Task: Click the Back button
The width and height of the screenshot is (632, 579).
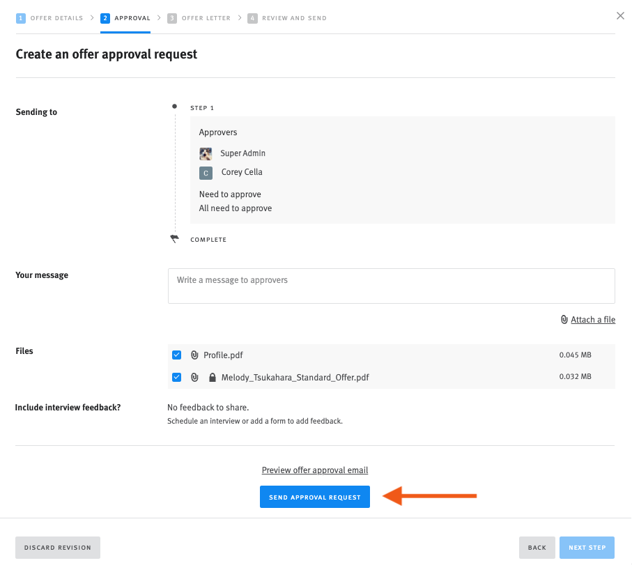Action: click(x=537, y=548)
